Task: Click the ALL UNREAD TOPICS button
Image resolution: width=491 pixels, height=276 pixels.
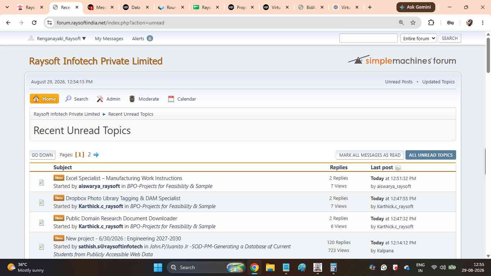Action: (x=431, y=155)
